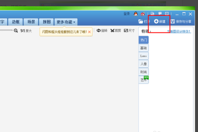The height and width of the screenshot is (132, 198).
Task: Close the yellow tooltip notification
Action: click(x=89, y=32)
